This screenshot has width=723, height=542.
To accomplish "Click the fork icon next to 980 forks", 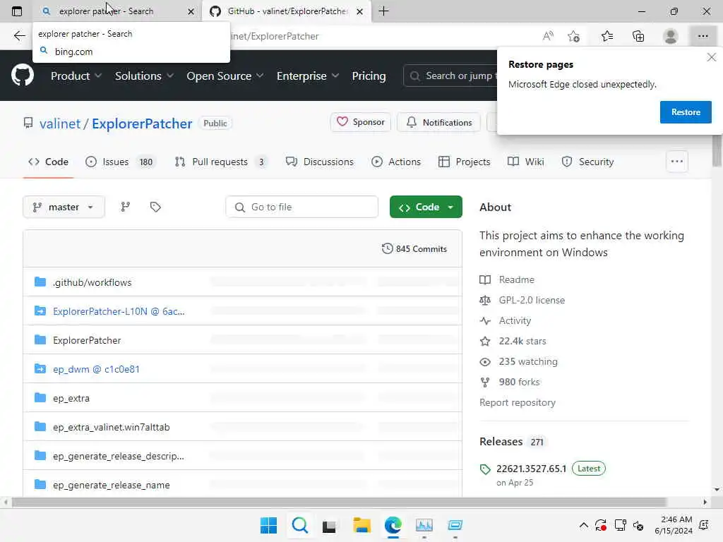I will point(484,382).
